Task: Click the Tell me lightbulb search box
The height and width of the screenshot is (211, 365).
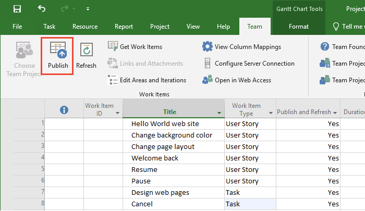Action: 348,27
